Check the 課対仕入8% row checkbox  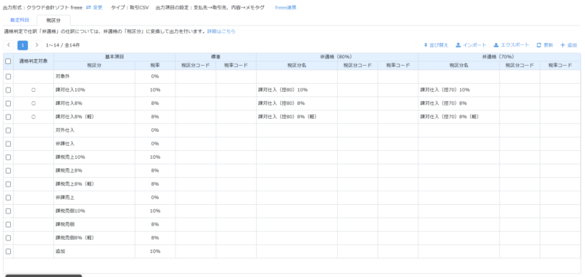point(8,104)
